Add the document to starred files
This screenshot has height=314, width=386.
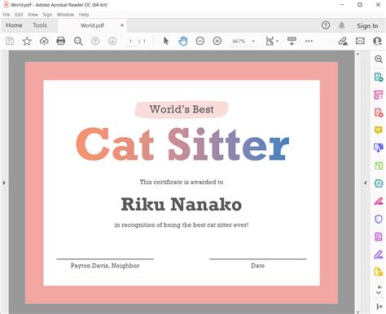point(27,41)
